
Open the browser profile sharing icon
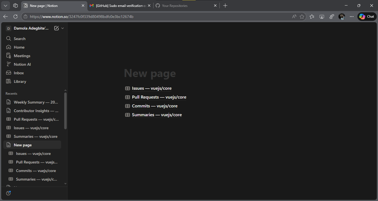332,17
